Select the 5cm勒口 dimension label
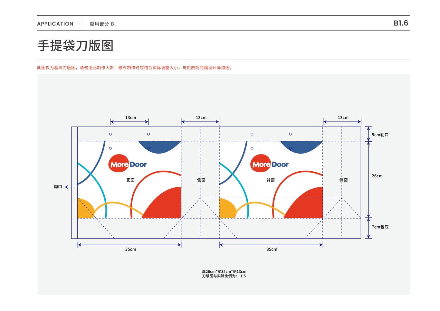The image size is (440, 311). pyautogui.click(x=380, y=135)
